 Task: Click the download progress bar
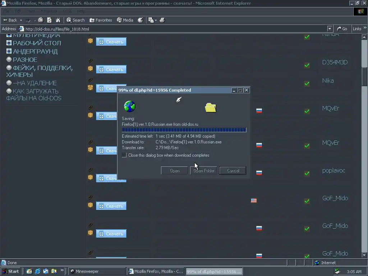click(x=184, y=130)
